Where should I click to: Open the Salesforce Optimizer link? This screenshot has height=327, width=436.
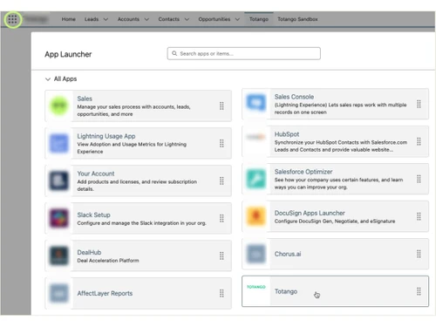click(303, 172)
